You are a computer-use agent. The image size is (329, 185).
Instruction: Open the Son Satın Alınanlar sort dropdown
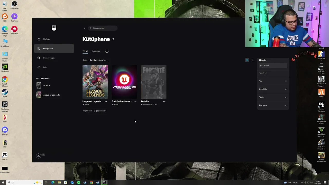[x=99, y=60]
